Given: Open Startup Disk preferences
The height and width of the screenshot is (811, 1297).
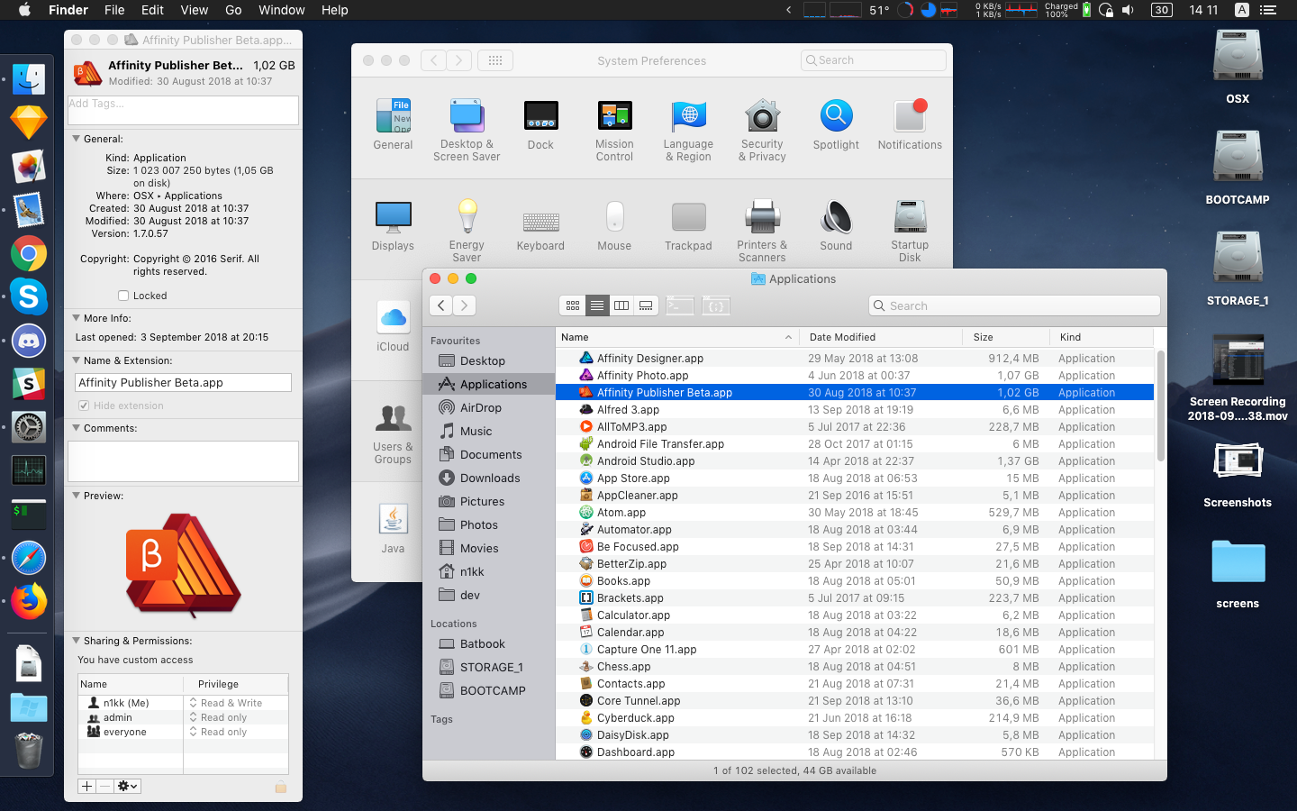Looking at the screenshot, I should click(x=910, y=232).
